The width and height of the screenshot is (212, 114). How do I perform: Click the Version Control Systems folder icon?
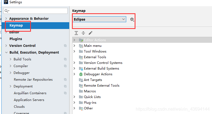pyautogui.click(x=81, y=63)
